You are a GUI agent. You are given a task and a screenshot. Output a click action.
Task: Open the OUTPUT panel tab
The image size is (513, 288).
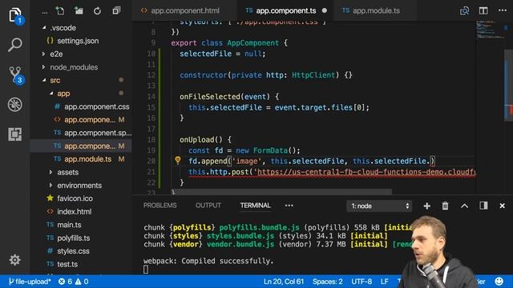[x=208, y=206]
